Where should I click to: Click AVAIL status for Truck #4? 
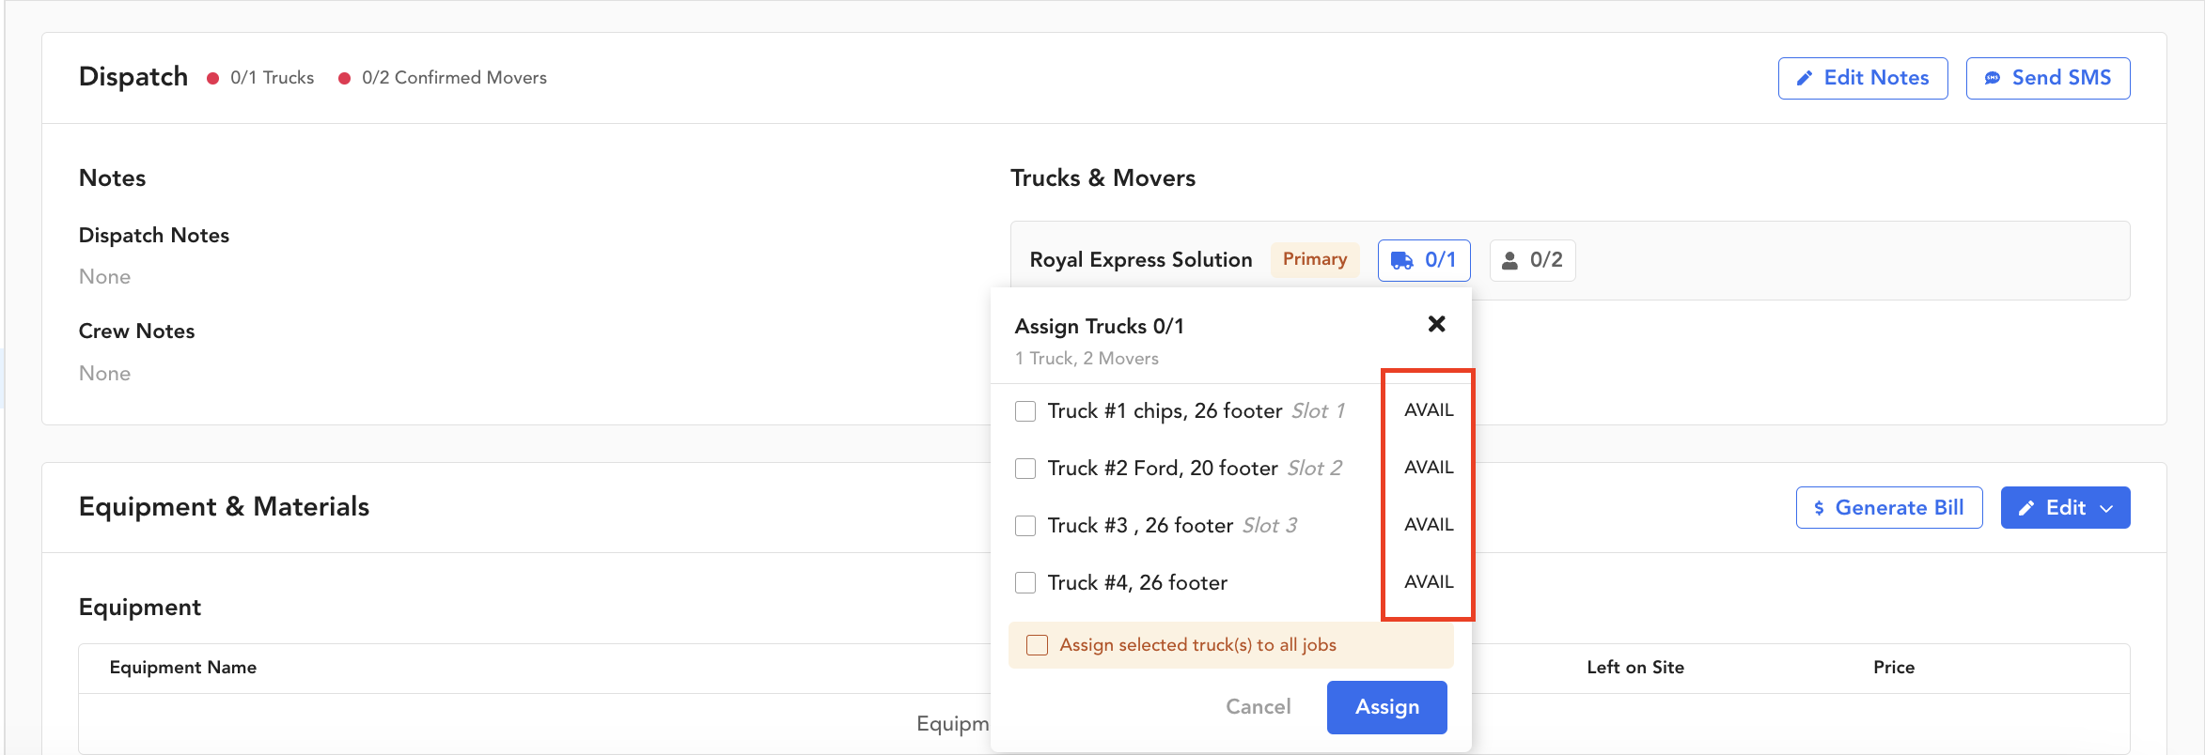(x=1429, y=582)
